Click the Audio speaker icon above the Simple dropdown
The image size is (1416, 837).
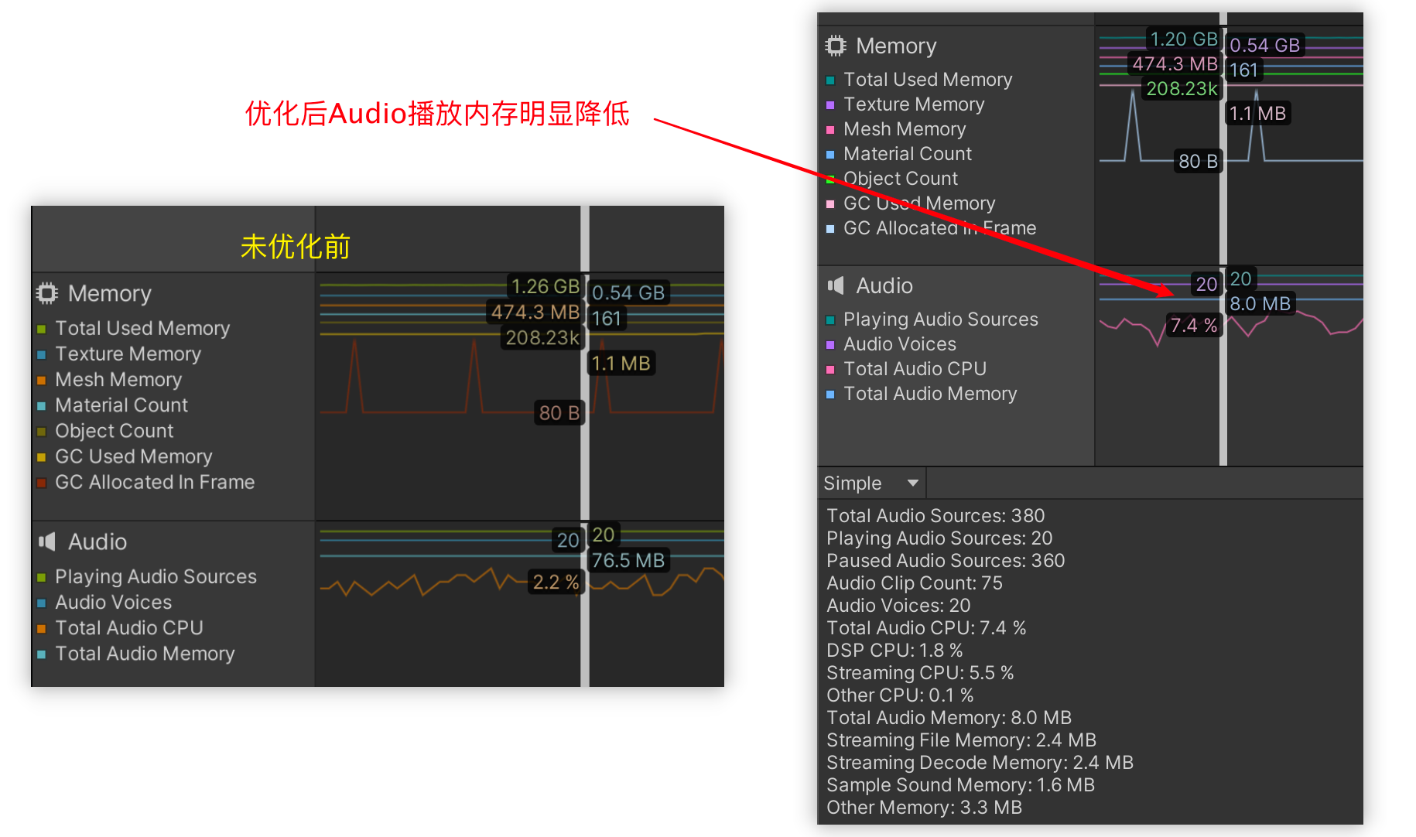coord(836,285)
